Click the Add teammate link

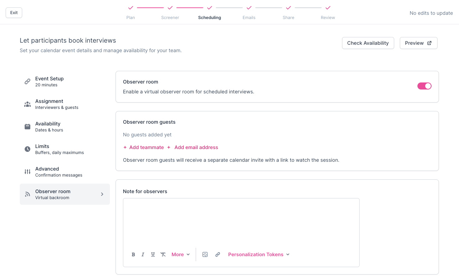tap(144, 147)
